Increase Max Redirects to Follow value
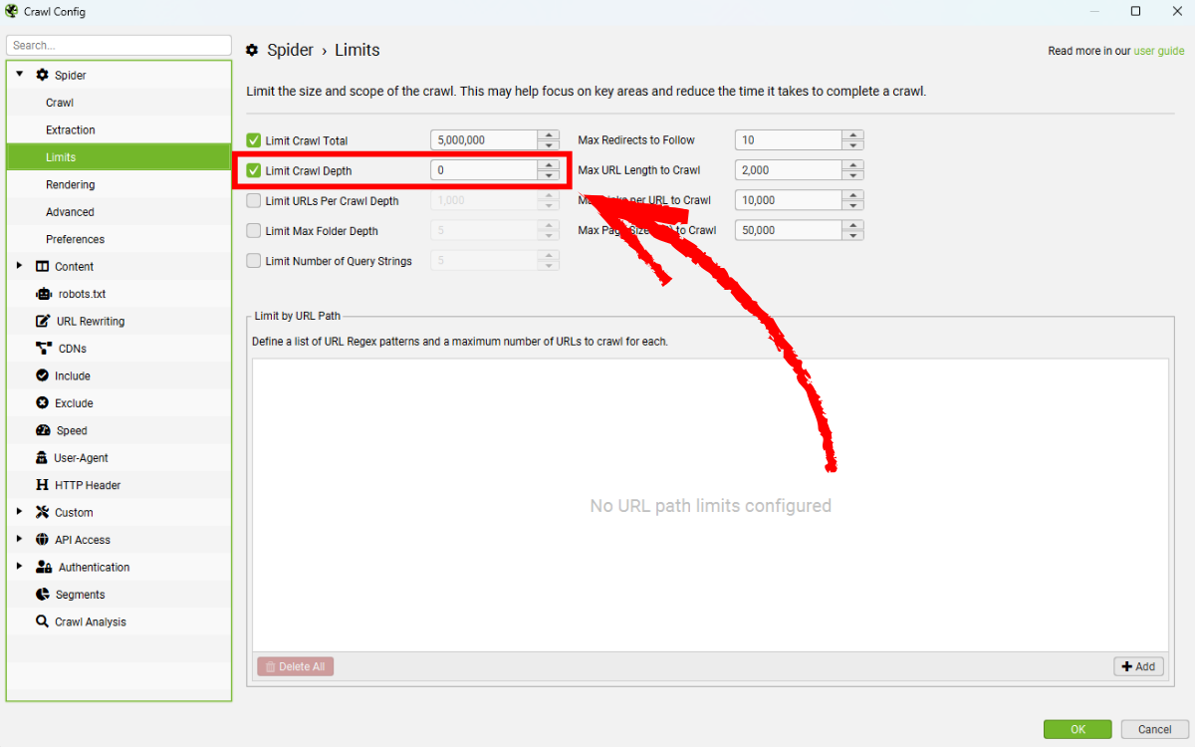Screen dimensions: 1195x747 [852, 135]
